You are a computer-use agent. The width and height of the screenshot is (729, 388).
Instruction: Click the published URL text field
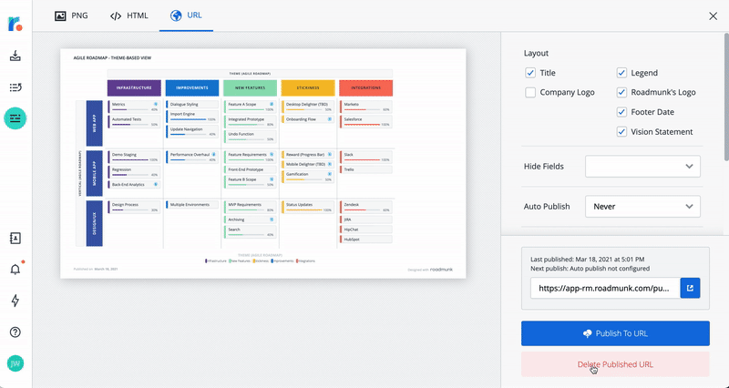tap(604, 289)
